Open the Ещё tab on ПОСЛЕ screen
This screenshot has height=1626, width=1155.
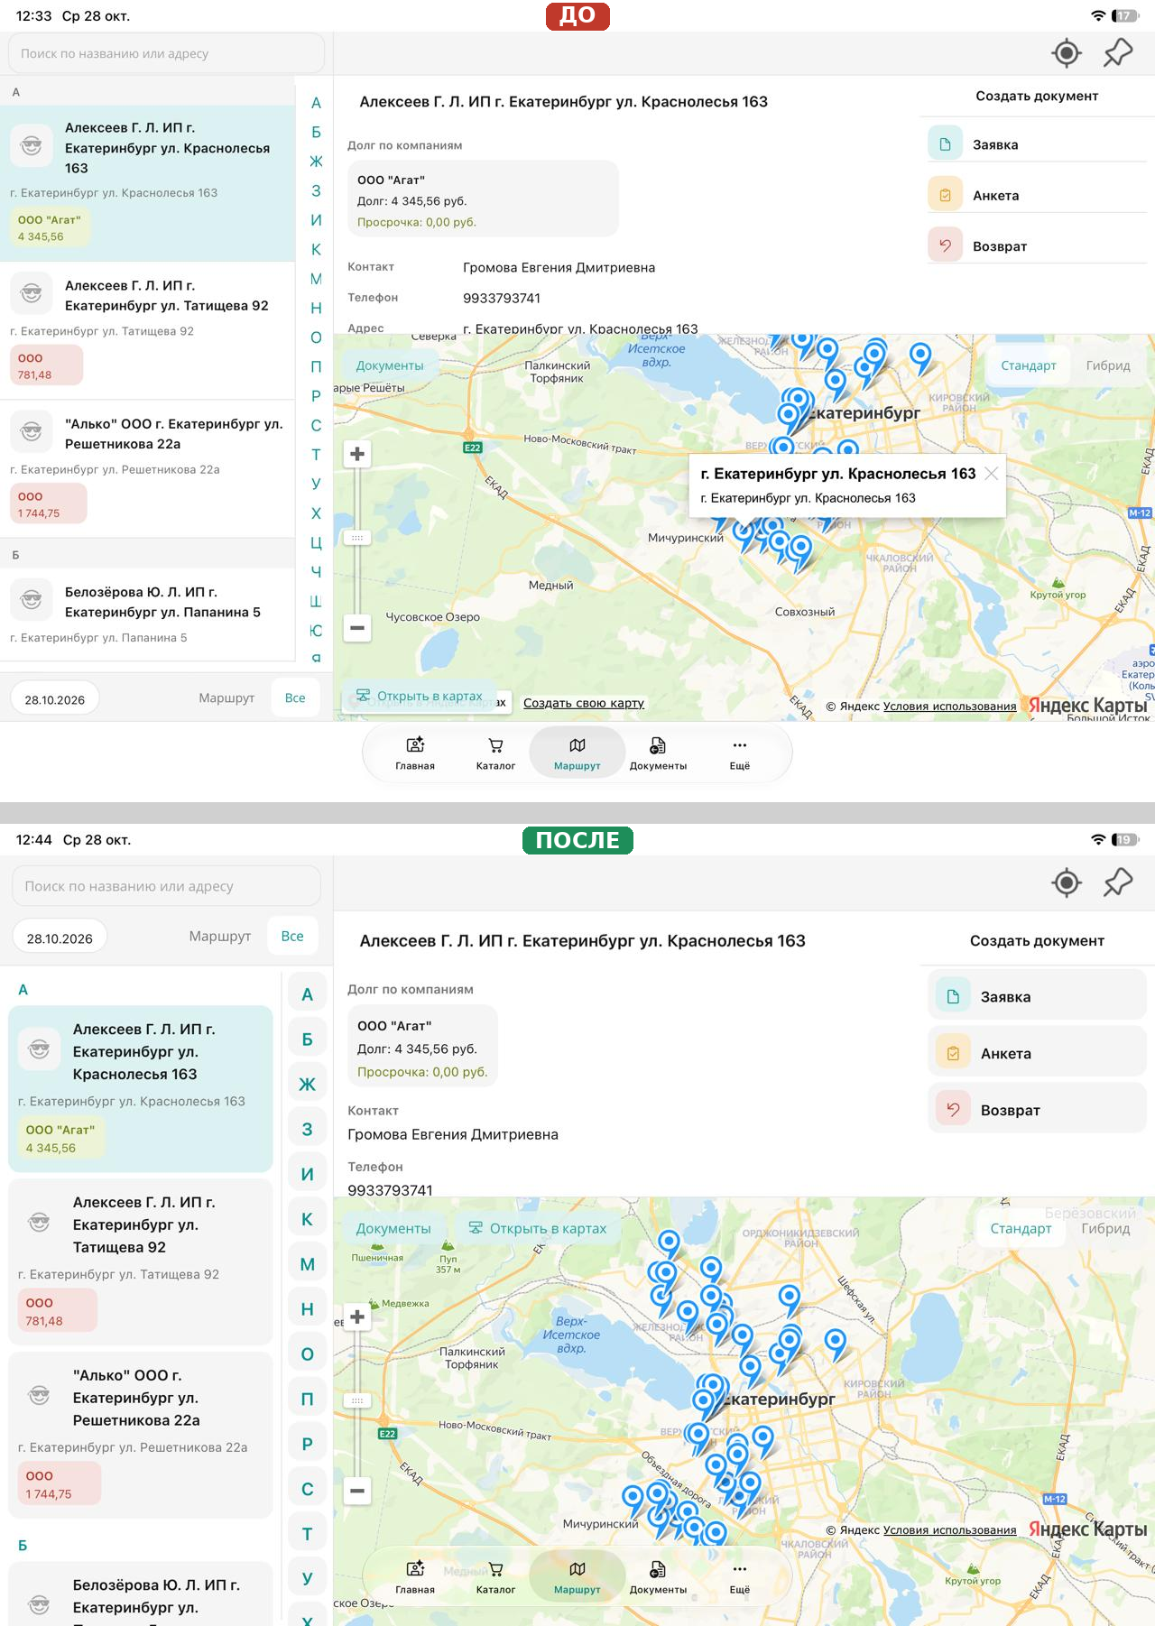pos(740,1576)
